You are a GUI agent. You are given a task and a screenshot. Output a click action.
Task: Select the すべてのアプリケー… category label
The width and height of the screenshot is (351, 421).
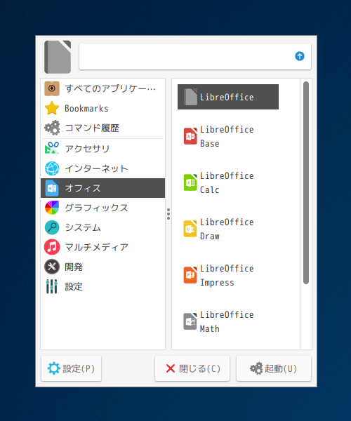(110, 88)
